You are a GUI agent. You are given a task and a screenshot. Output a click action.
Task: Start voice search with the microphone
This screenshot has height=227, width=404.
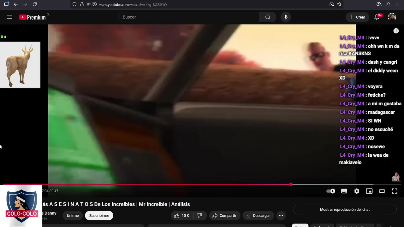[x=286, y=17]
